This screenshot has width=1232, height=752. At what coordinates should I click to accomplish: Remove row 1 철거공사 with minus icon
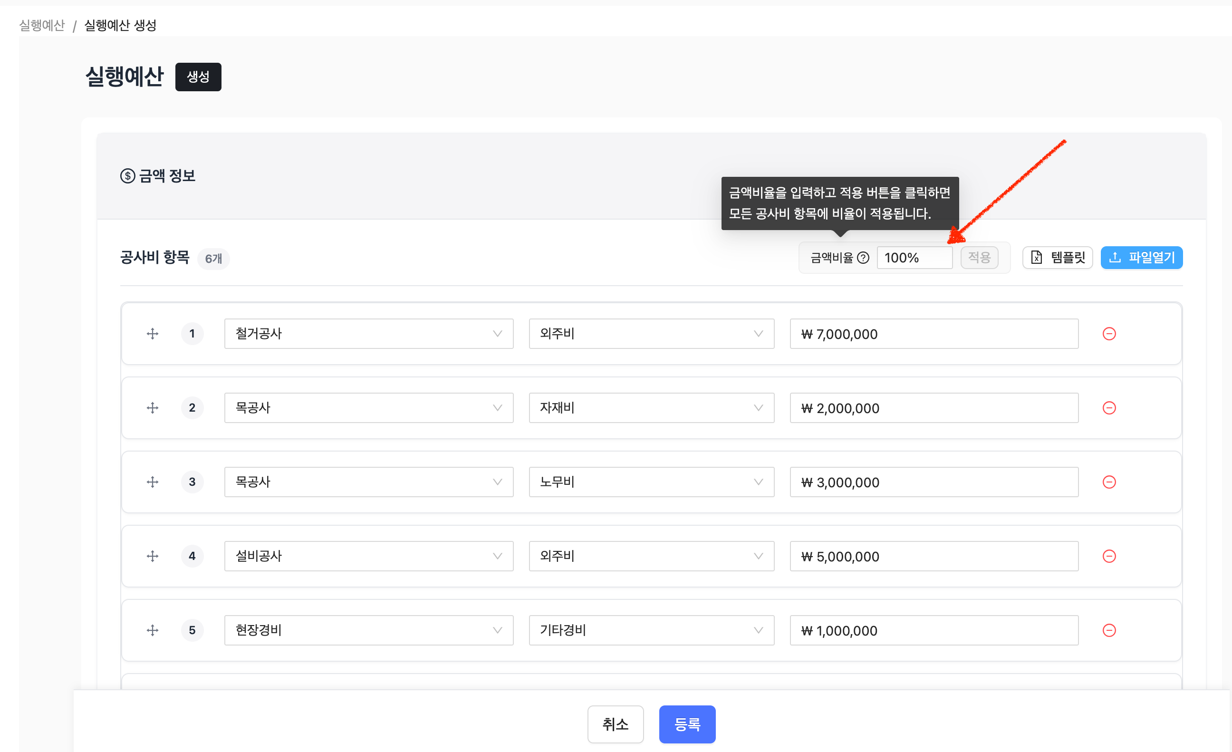(x=1109, y=334)
